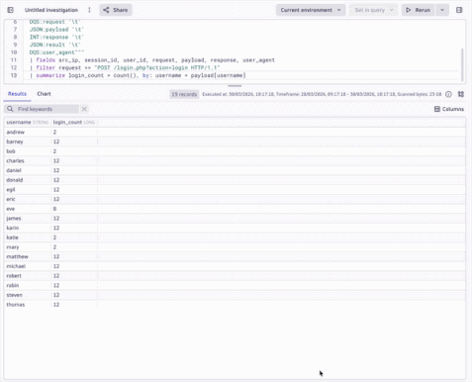Select the robin username cell
Viewport: 472px width, 382px height.
(x=28, y=285)
